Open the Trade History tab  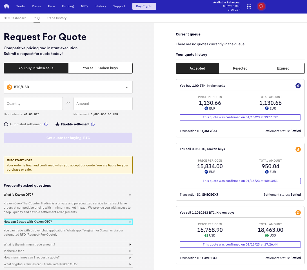tap(57, 18)
